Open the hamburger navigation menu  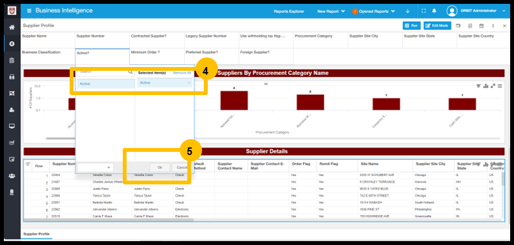29,11
